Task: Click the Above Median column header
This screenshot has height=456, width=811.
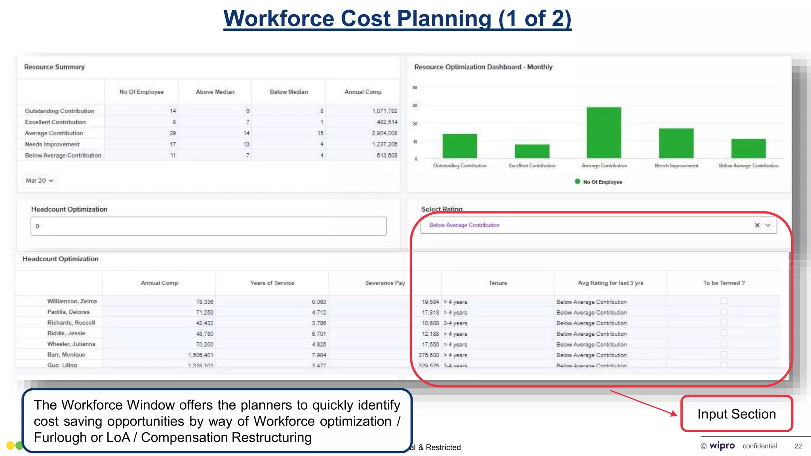Action: [x=215, y=92]
